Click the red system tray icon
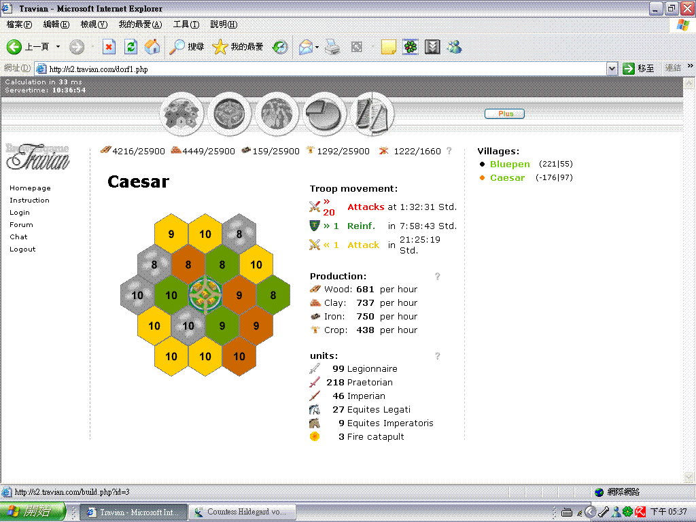696x522 pixels. click(x=640, y=512)
